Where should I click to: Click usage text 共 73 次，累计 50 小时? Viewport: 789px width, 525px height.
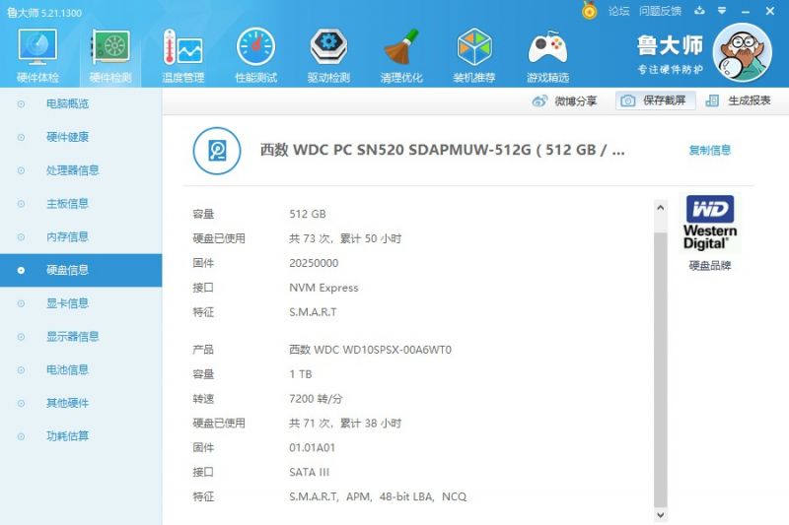pos(345,238)
